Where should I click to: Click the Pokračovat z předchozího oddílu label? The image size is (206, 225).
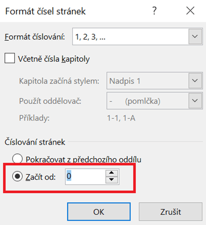[84, 159]
